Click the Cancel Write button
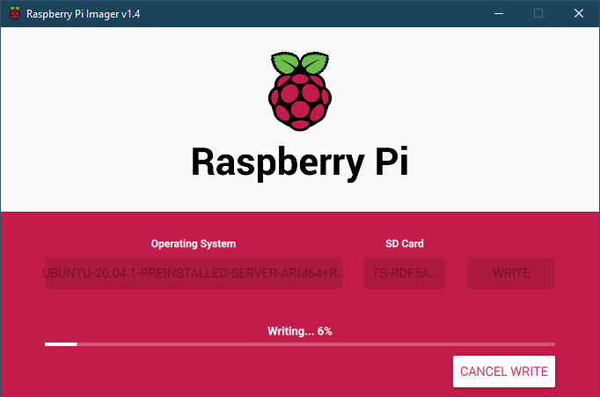This screenshot has width=600, height=397. (x=504, y=372)
